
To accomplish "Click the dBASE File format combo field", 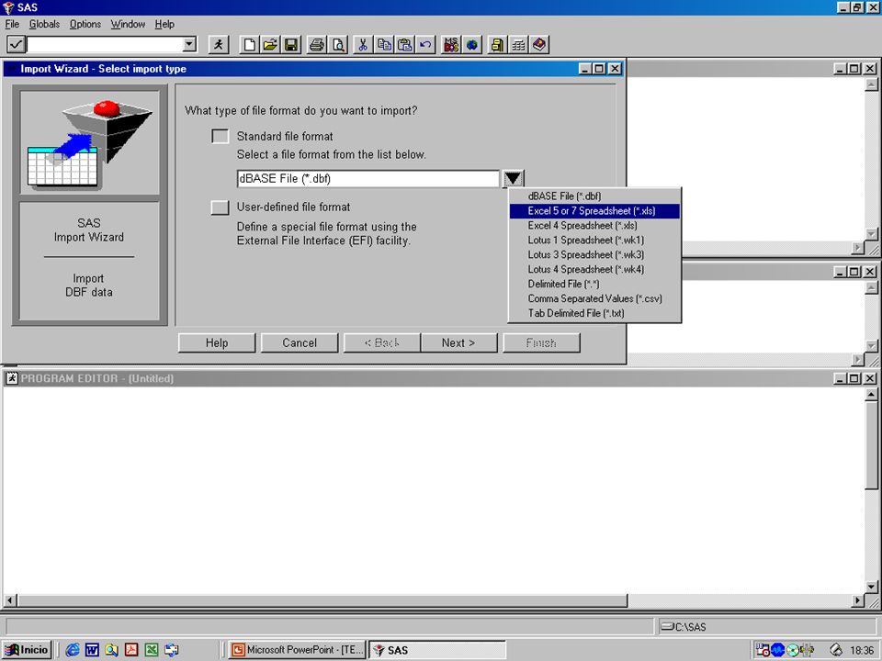I will (367, 179).
